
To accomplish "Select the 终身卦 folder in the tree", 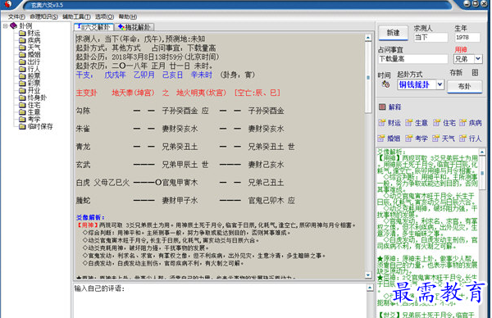I will coord(33,98).
